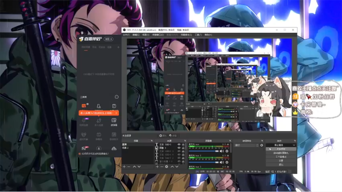Toggle visibility of 文本 (GDI+) 3 source
This screenshot has width=342, height=192.
179,151
